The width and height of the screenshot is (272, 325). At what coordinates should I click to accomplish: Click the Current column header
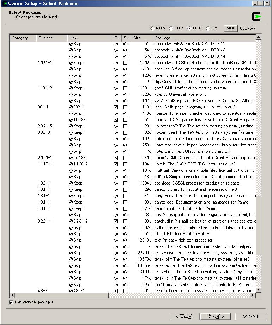tap(52, 38)
